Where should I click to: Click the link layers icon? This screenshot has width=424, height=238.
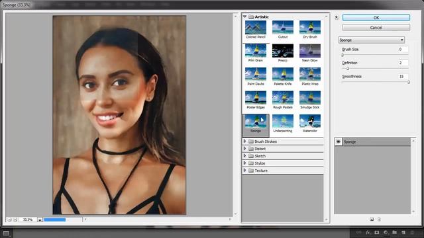pyautogui.click(x=359, y=232)
